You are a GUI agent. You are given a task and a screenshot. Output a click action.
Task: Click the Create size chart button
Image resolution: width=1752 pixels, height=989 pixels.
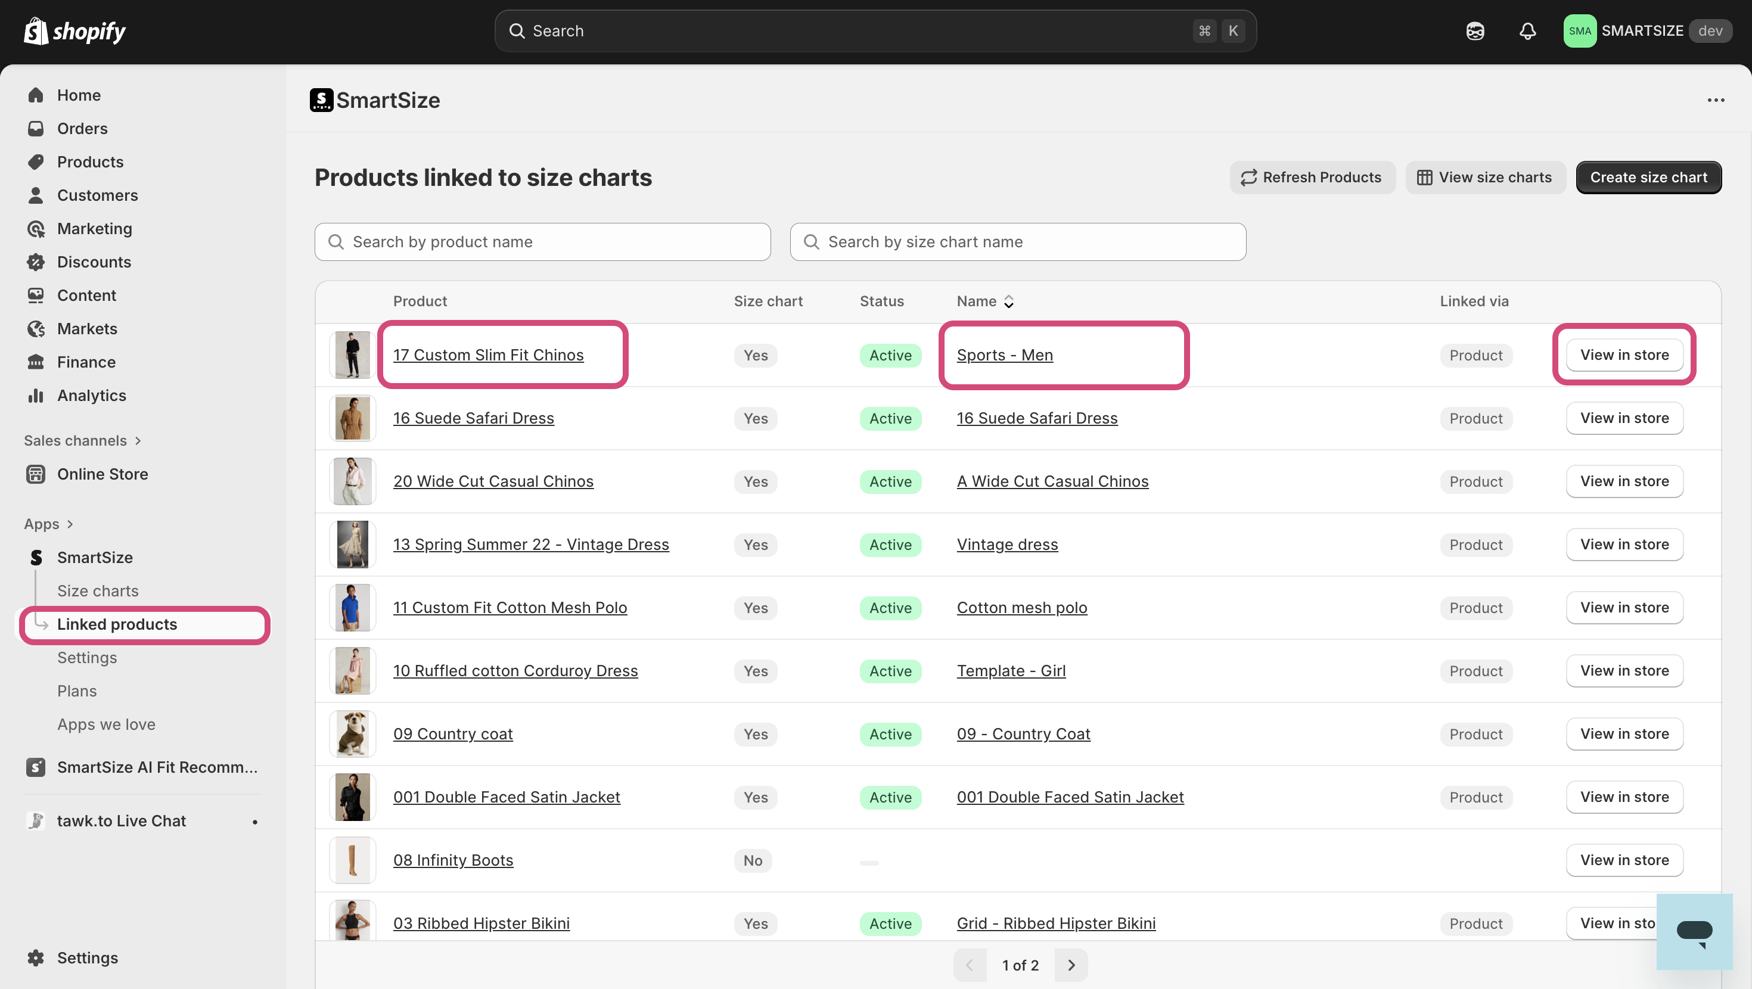(x=1648, y=178)
